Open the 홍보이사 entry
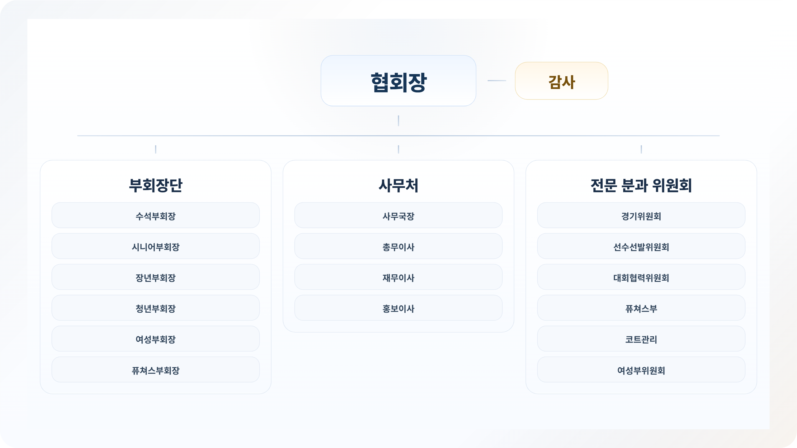Image resolution: width=797 pixels, height=448 pixels. [x=398, y=308]
